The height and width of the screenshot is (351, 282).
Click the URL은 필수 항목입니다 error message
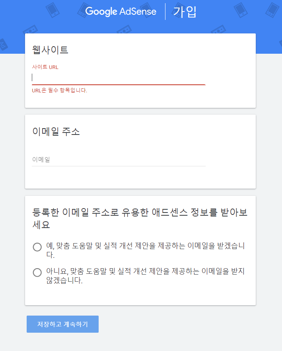tap(59, 90)
